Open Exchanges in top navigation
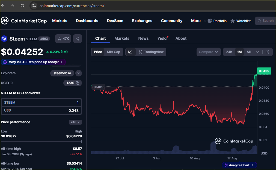 coord(142,21)
